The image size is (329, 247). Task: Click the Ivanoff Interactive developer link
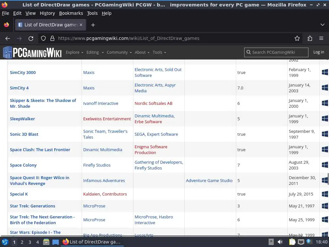[101, 103]
